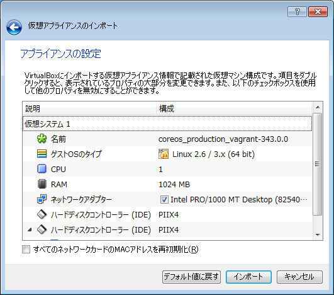
Task: Click the help question mark button
Action: (297, 11)
